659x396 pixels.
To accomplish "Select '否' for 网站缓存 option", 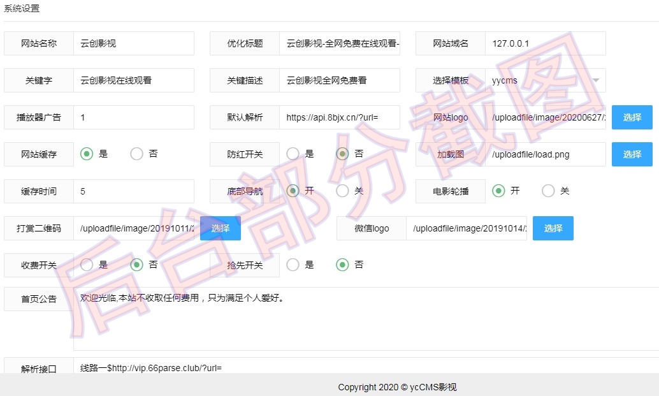I will 136,154.
